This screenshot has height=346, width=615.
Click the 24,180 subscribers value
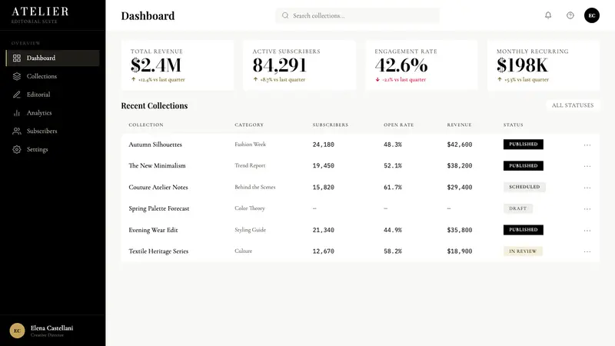tap(323, 145)
